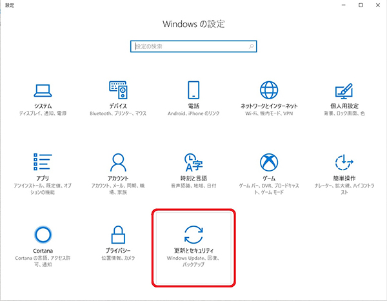Close the 設定 window

pos(378,5)
